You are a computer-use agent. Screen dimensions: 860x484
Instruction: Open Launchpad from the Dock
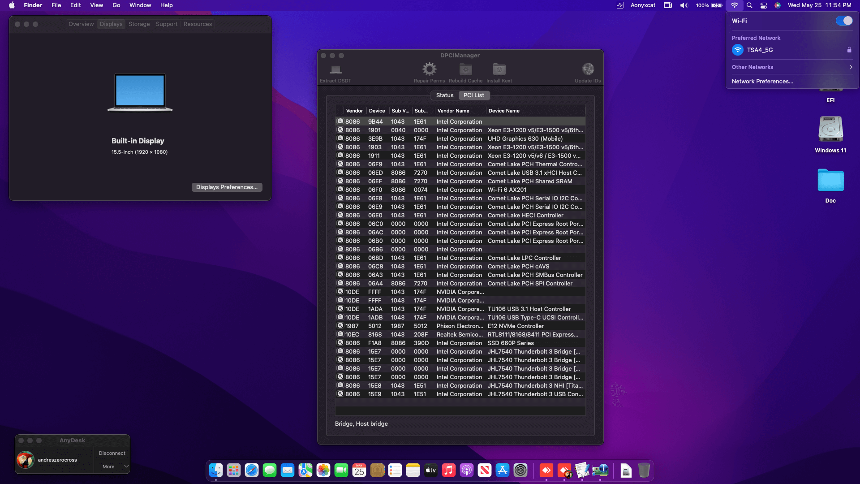(234, 470)
